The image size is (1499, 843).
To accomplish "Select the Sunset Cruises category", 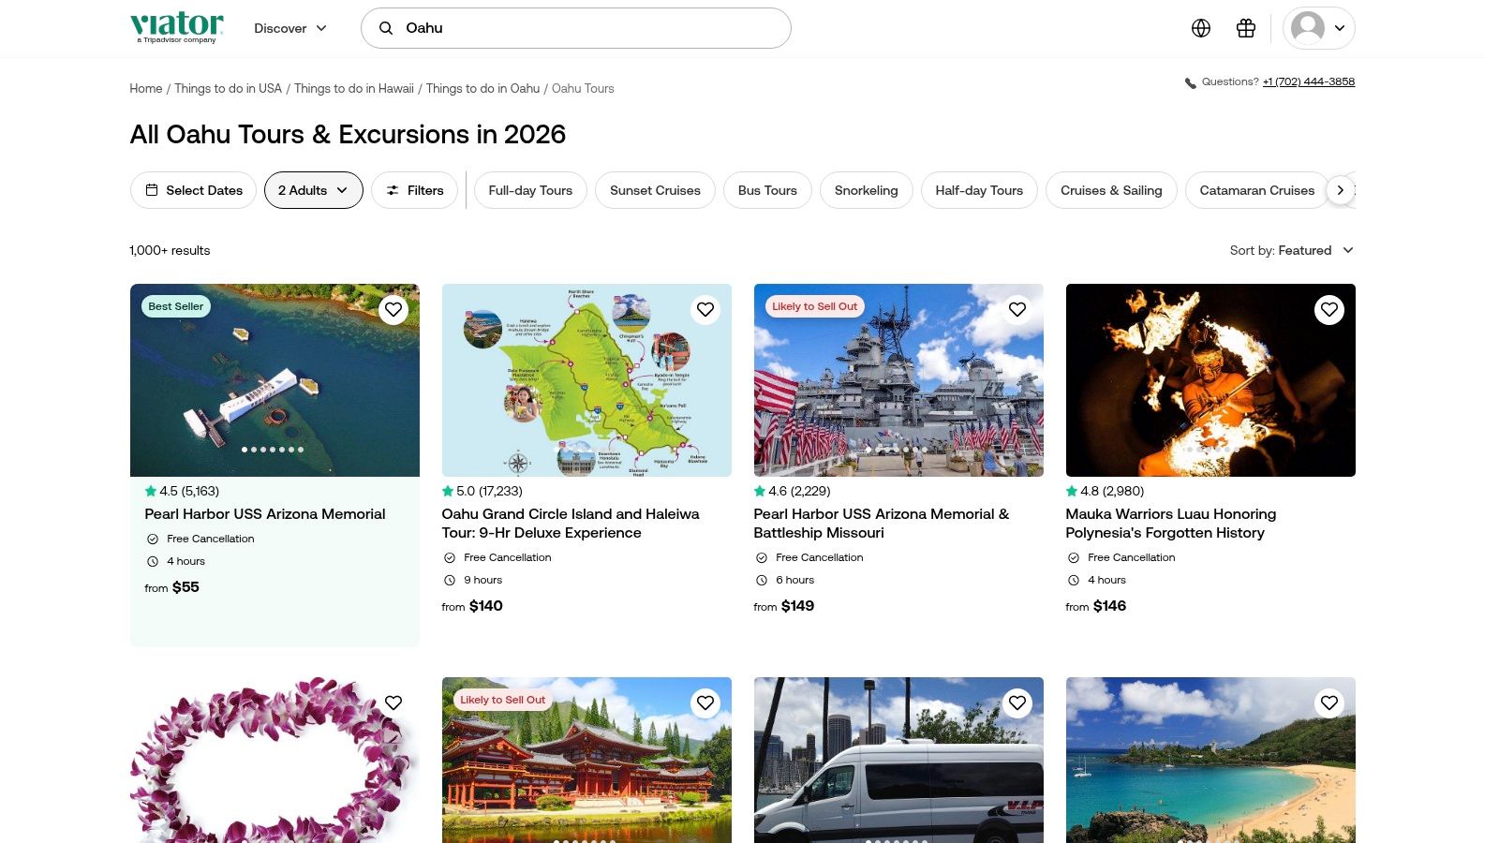I will (x=655, y=190).
